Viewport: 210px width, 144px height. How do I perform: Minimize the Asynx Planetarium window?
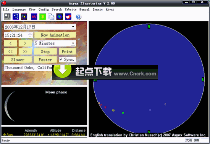(186, 2)
